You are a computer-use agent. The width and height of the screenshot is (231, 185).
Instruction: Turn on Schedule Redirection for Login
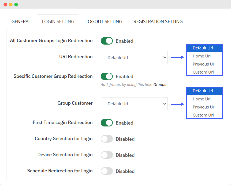[107, 171]
